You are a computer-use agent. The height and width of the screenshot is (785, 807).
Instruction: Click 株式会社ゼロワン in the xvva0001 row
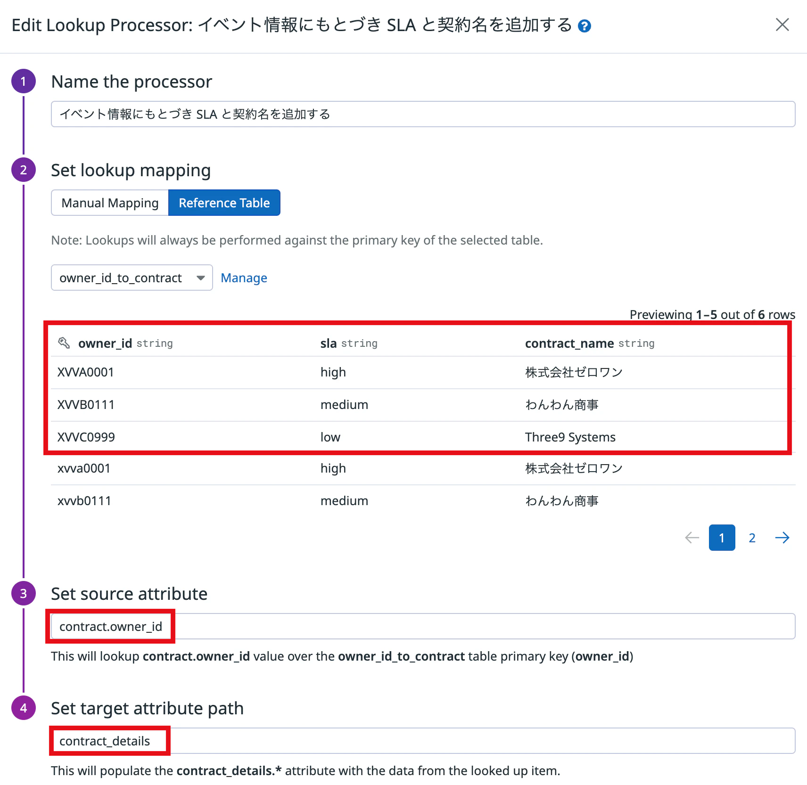574,468
